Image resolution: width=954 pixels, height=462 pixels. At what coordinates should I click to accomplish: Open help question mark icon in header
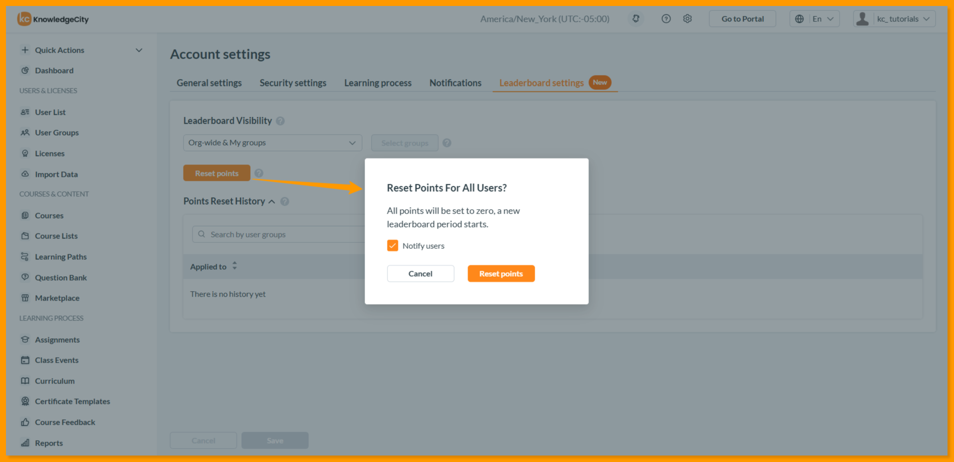pyautogui.click(x=666, y=19)
